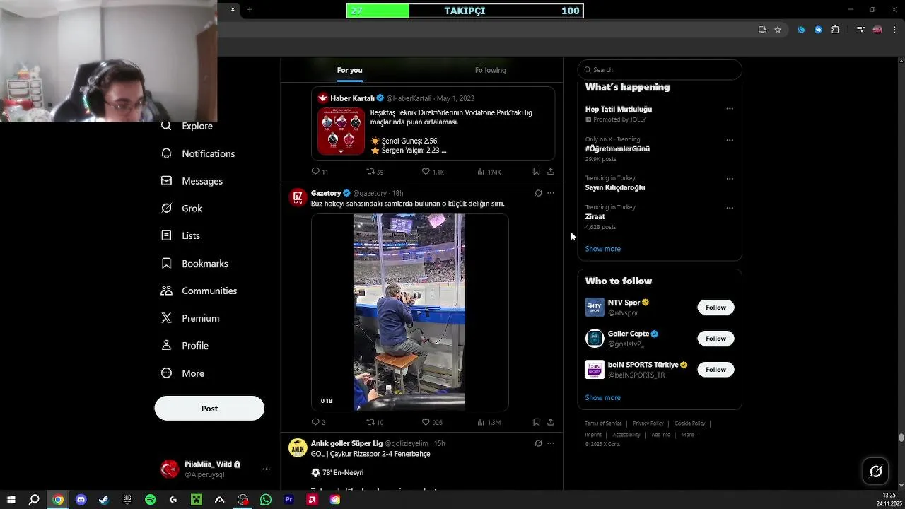This screenshot has width=905, height=509.
Task: Open options for Sayın Kılıçdaroğlu trend
Action: coord(730,178)
